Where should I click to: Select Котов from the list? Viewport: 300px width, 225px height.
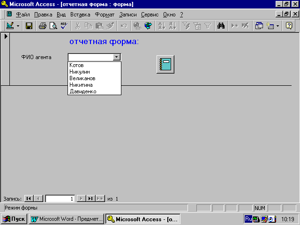coord(95,65)
